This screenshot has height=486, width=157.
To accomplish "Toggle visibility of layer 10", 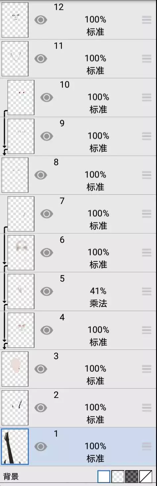I will pos(46,97).
